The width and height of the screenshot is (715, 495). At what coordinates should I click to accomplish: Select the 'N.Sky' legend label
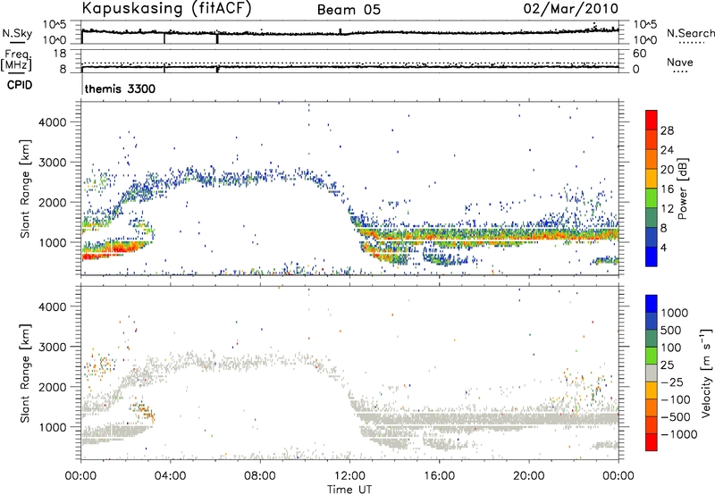[x=17, y=33]
